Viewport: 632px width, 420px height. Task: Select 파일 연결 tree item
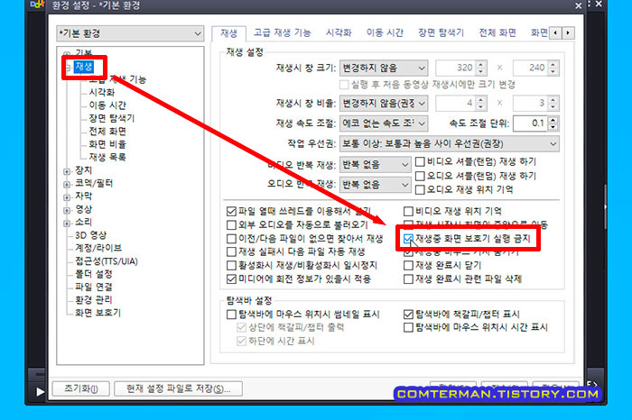pyautogui.click(x=94, y=287)
